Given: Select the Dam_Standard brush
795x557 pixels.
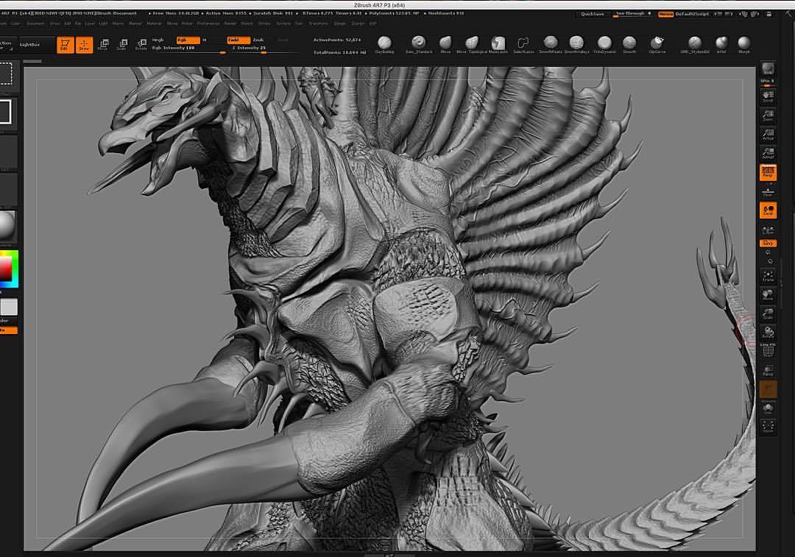Looking at the screenshot, I should (419, 44).
